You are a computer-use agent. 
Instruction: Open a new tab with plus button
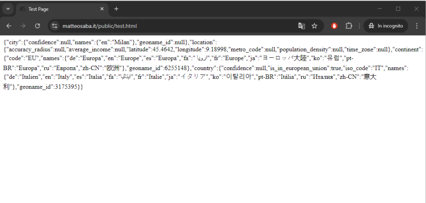point(116,9)
